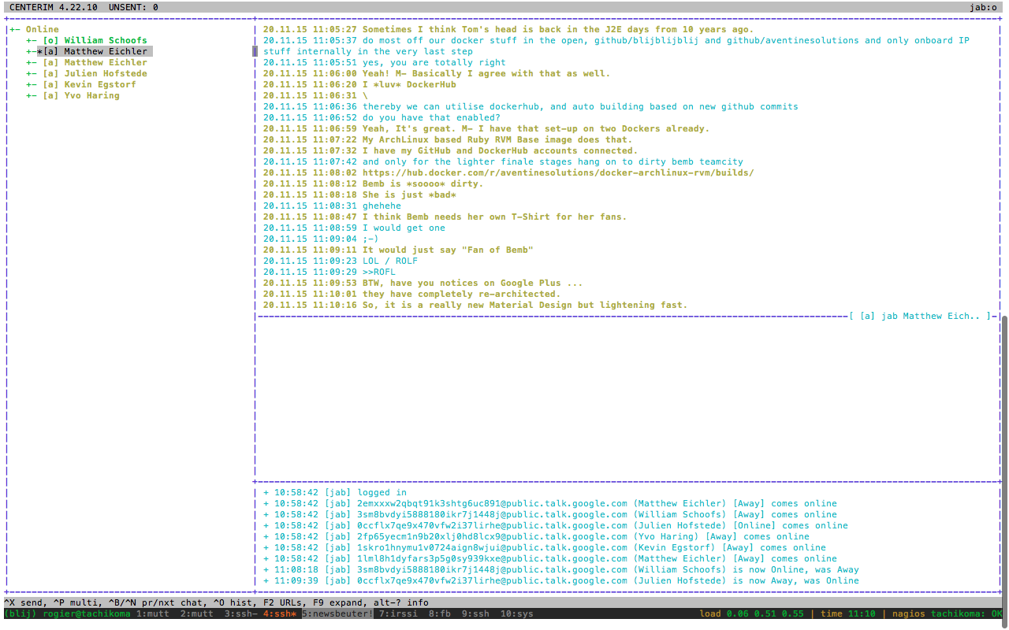This screenshot has height=630, width=1009.
Task: Click the (blij) tmux session name
Action: click(x=20, y=613)
